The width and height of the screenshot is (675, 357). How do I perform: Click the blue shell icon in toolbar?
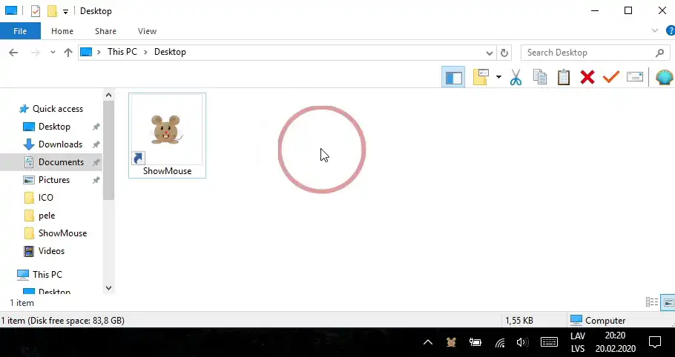coord(665,77)
